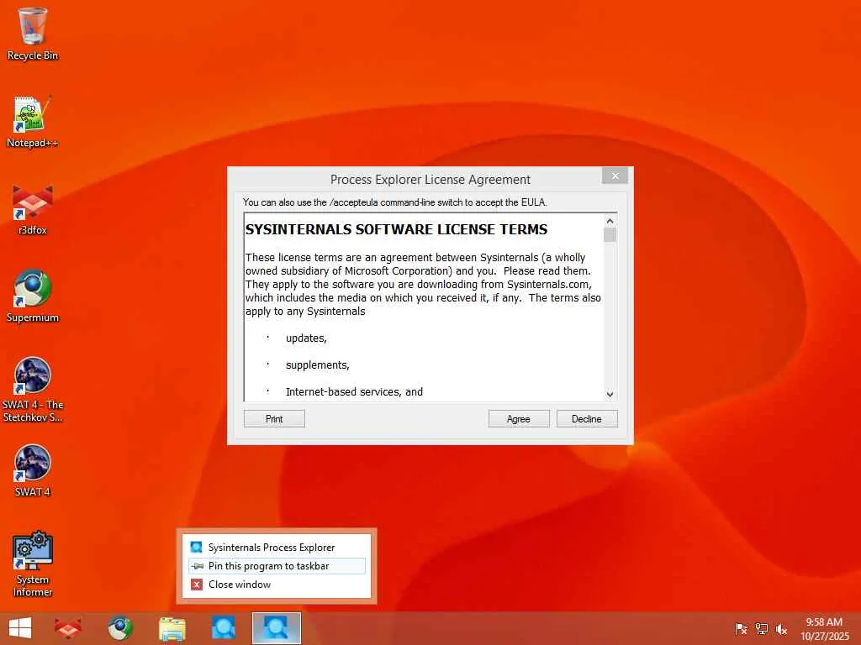The width and height of the screenshot is (861, 645).
Task: Click the 'supplements,' bullet line
Action: point(317,365)
